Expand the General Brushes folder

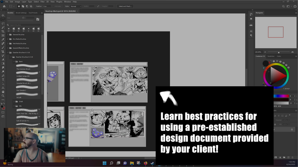[8, 35]
